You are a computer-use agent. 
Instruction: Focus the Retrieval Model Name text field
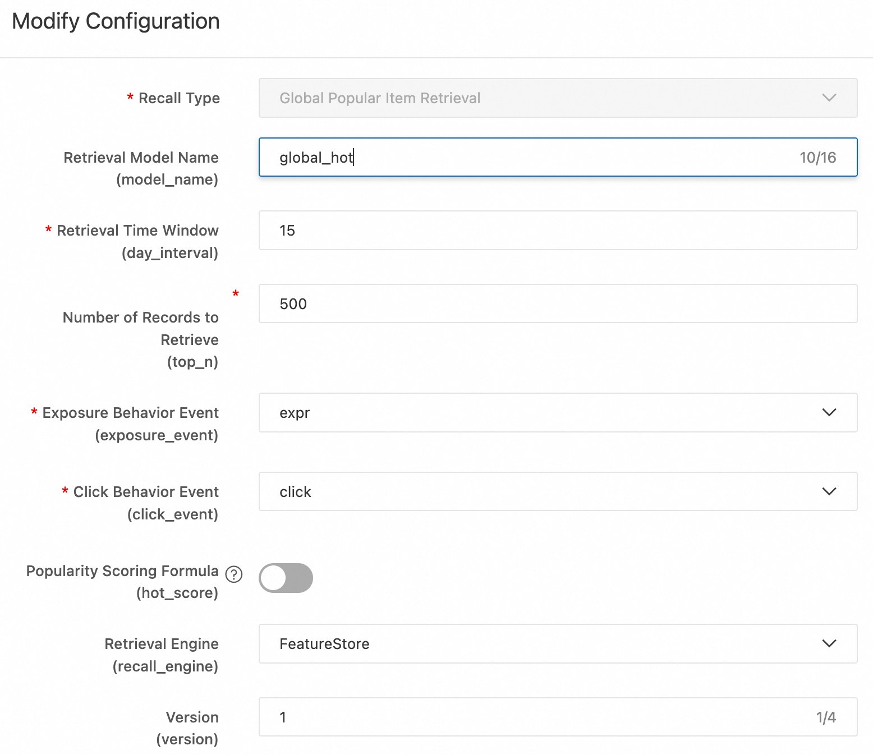click(x=527, y=158)
